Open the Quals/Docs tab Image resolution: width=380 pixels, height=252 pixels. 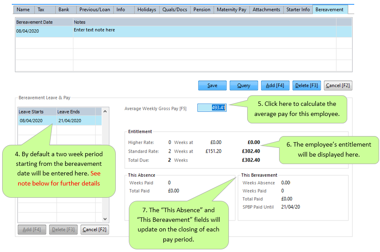tap(175, 10)
